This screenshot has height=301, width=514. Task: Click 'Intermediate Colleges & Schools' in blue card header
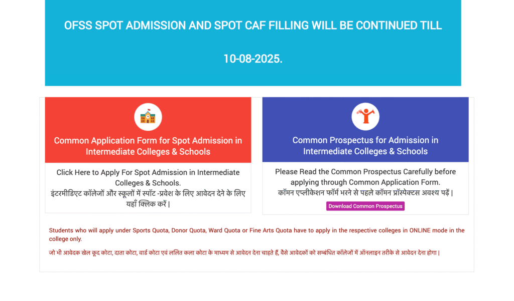click(x=365, y=151)
